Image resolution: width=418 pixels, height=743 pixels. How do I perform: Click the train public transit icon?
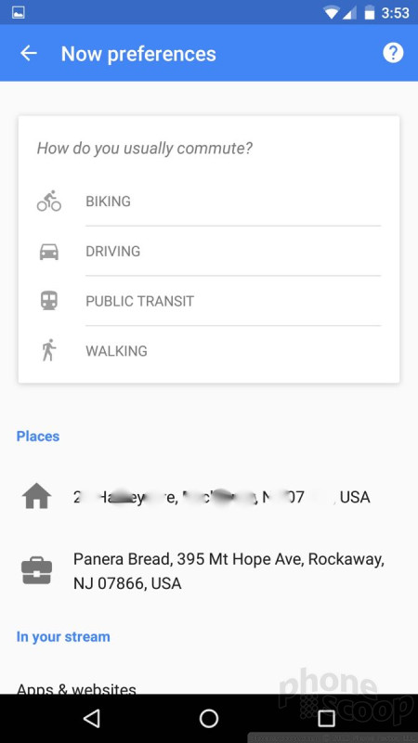pyautogui.click(x=49, y=301)
